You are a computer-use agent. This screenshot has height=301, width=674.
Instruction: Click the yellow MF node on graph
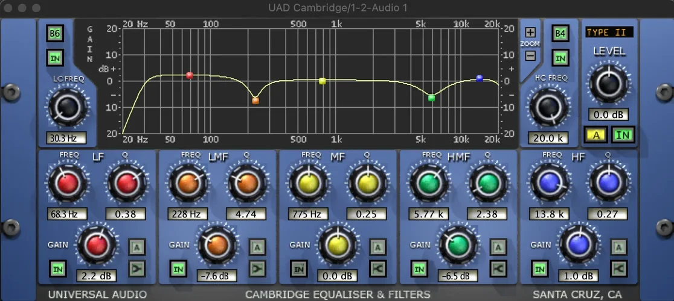click(323, 81)
